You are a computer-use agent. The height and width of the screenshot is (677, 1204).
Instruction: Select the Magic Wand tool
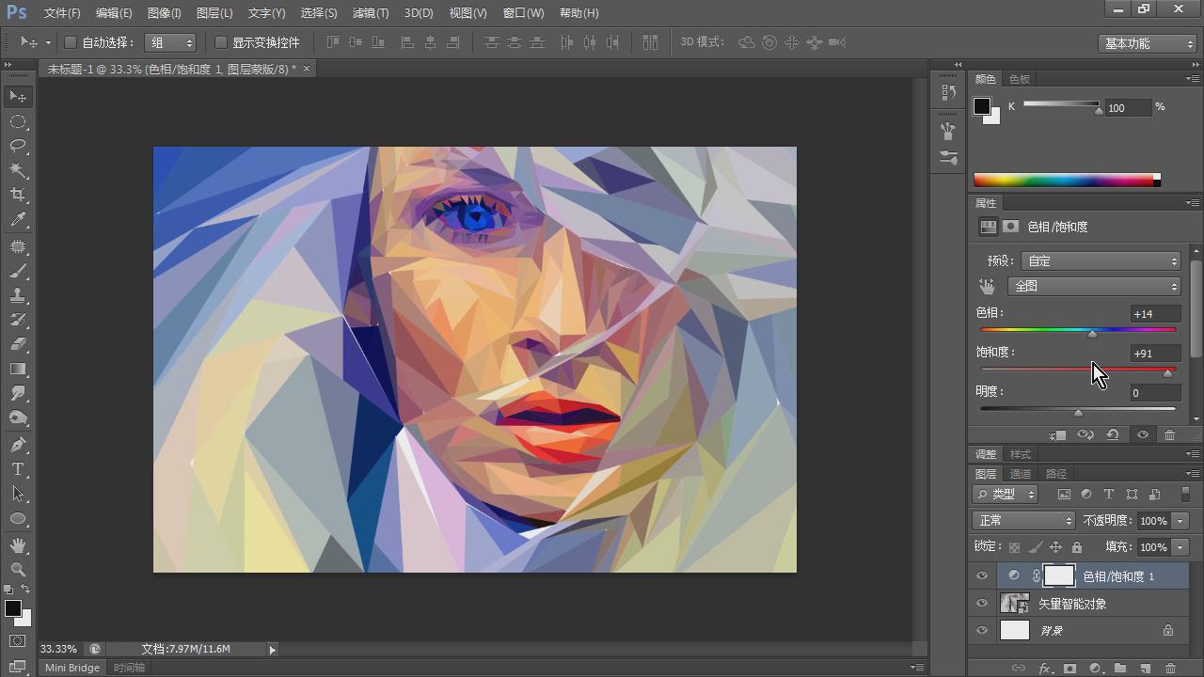click(18, 170)
